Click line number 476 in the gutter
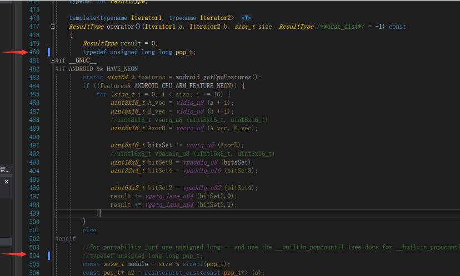460x276 pixels. tap(34, 18)
